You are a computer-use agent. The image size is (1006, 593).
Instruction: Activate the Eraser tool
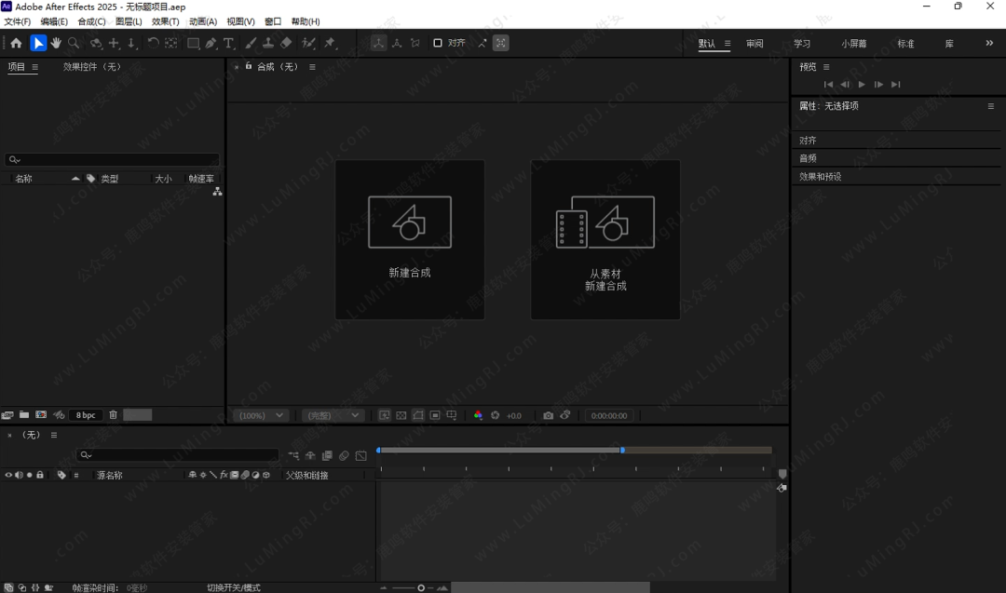pos(286,43)
